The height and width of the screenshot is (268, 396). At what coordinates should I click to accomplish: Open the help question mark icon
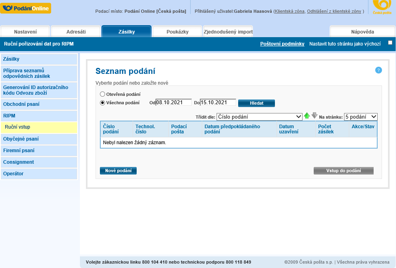pyautogui.click(x=378, y=70)
